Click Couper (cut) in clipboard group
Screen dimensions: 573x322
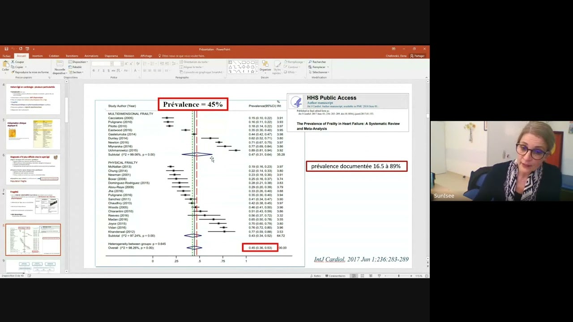tap(17, 62)
